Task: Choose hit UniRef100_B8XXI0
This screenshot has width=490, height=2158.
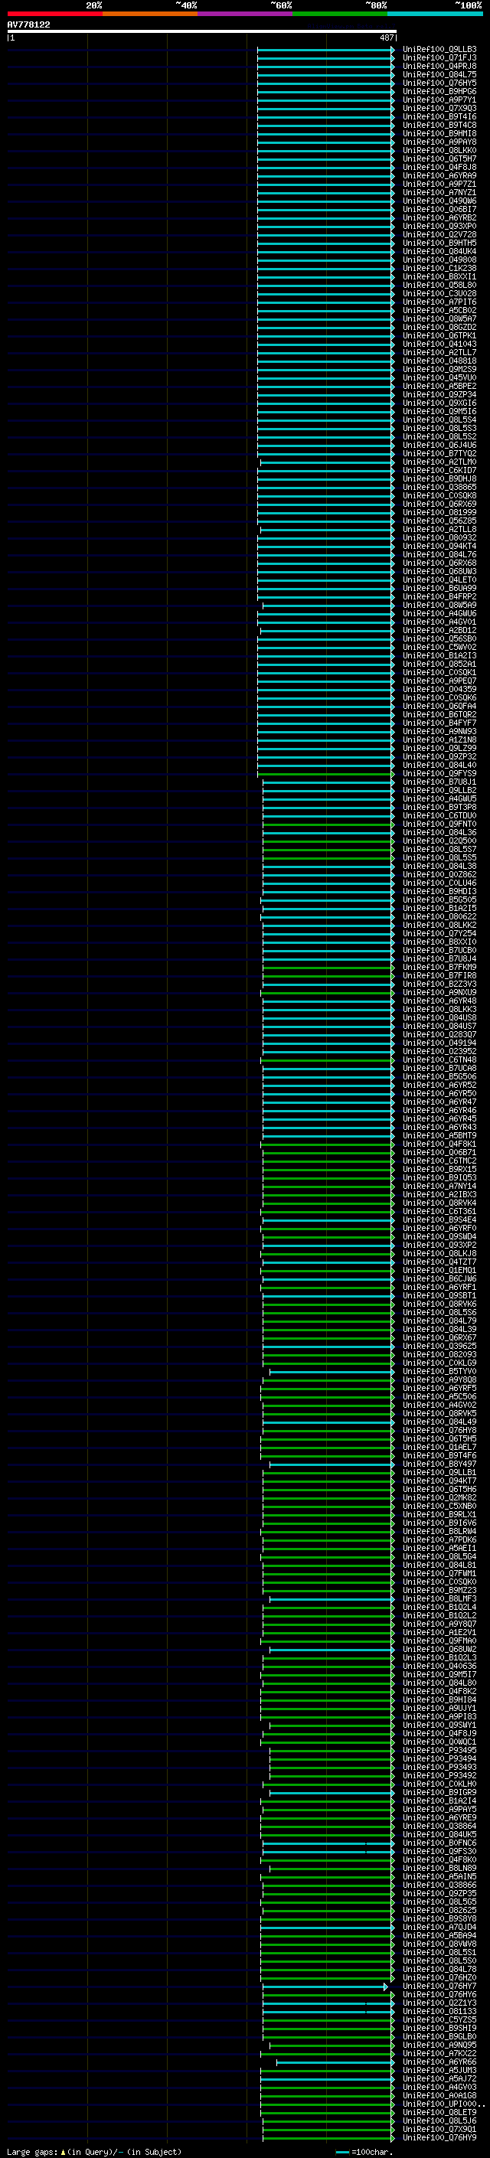Action: click(439, 942)
